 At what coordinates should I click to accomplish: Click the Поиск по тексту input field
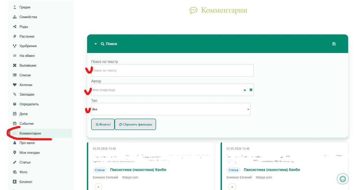pos(172,70)
